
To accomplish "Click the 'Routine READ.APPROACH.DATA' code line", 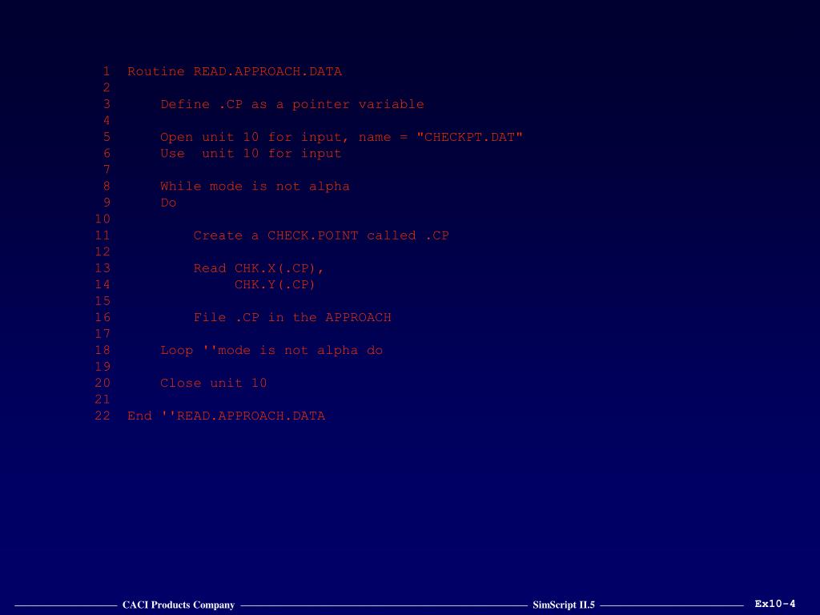I will [x=235, y=71].
